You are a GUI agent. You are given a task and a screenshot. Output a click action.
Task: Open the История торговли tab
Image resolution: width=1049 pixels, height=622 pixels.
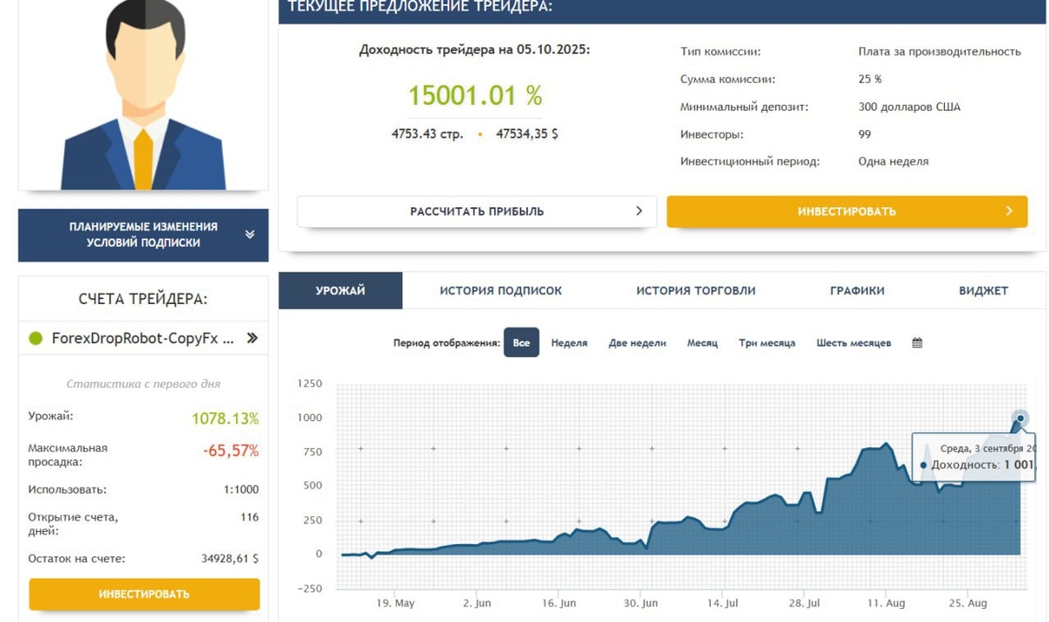click(x=696, y=291)
